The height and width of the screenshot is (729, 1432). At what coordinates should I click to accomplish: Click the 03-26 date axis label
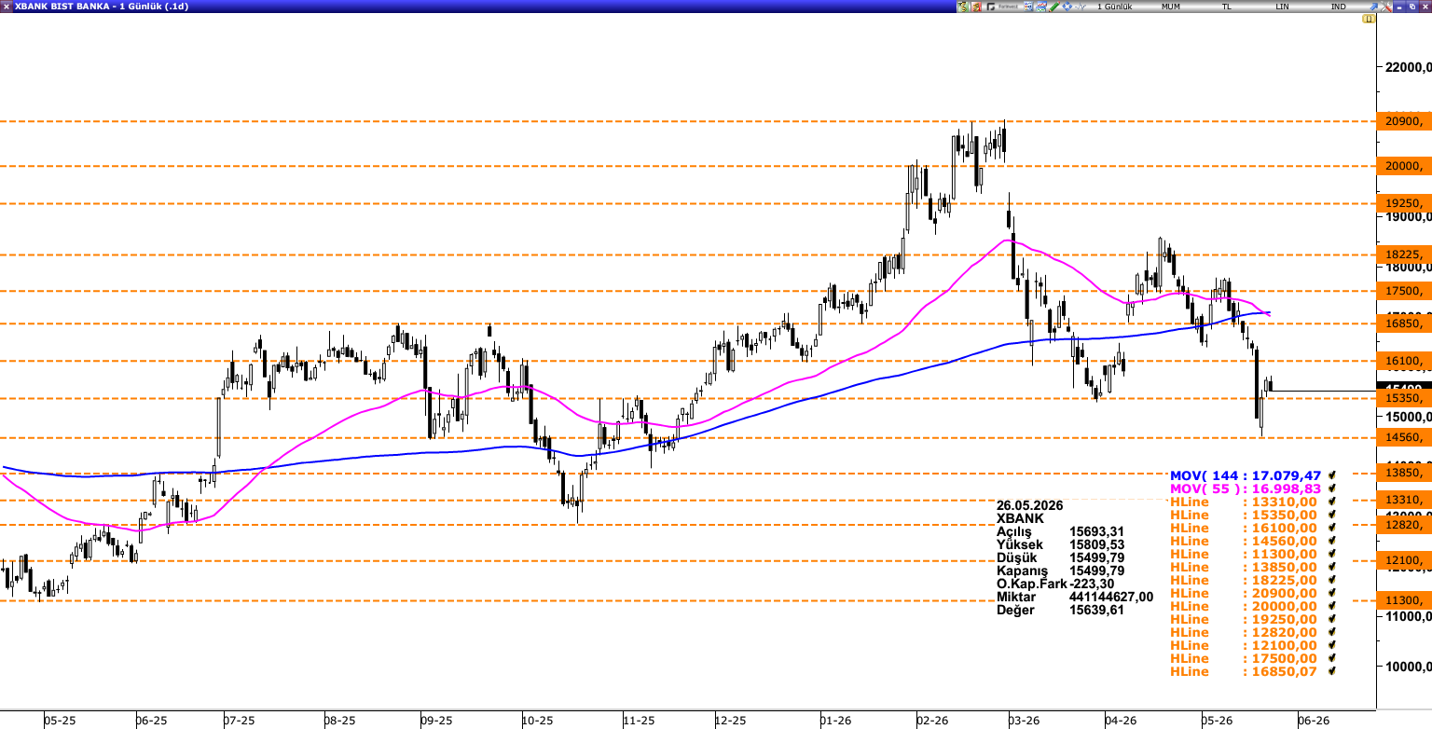[x=1024, y=721]
